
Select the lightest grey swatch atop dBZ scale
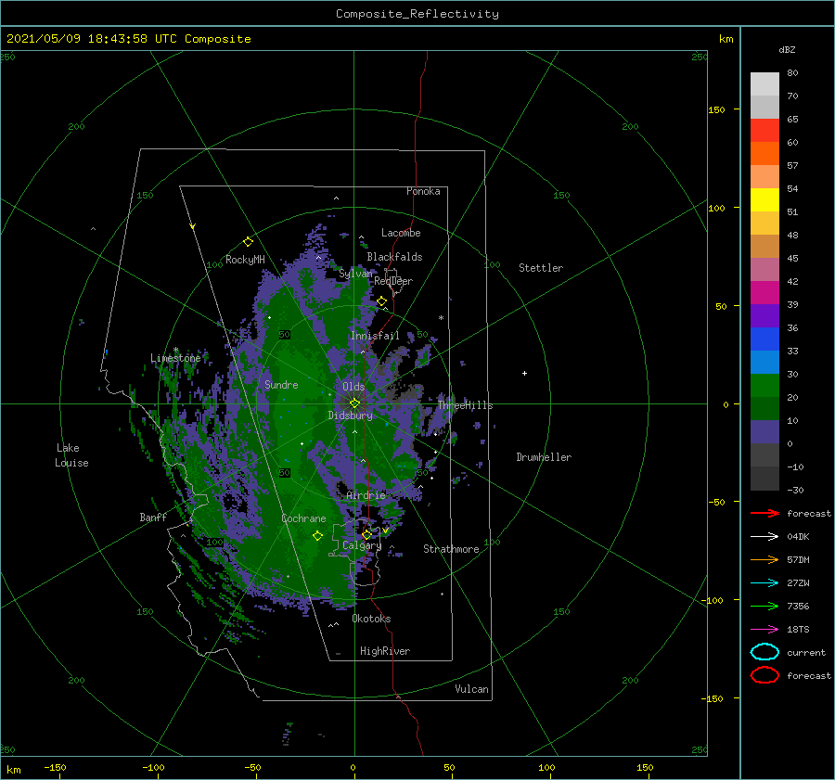click(764, 84)
